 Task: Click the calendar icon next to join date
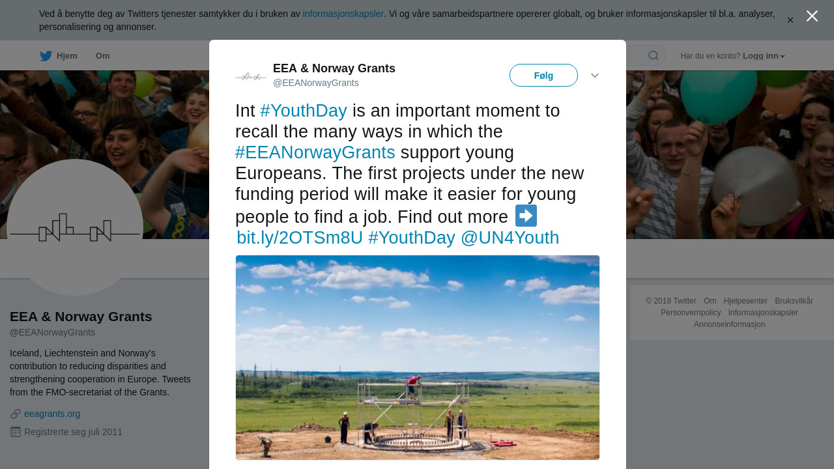pos(16,432)
